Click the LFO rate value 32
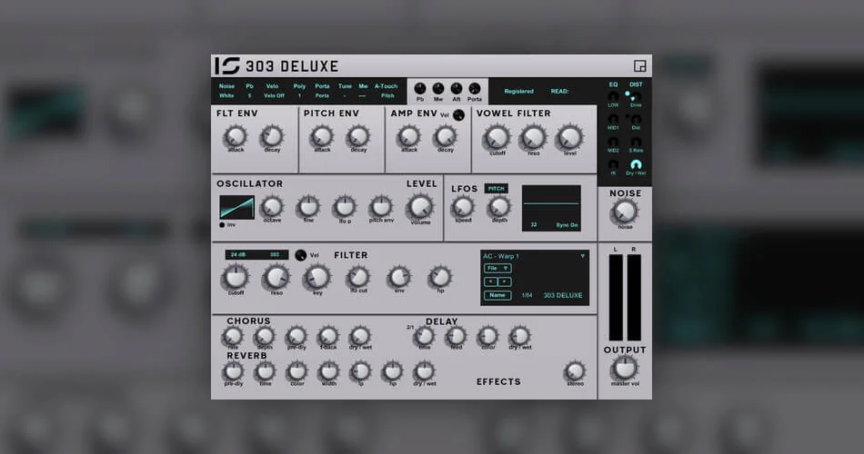The height and width of the screenshot is (454, 864). (533, 225)
